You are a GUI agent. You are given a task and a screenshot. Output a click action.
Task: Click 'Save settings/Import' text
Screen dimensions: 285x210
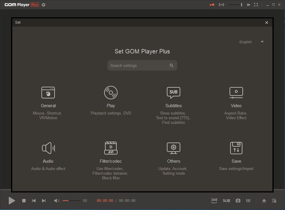(236, 169)
